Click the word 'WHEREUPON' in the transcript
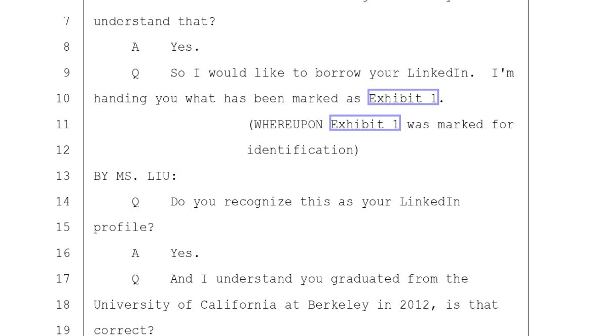 [288, 125]
